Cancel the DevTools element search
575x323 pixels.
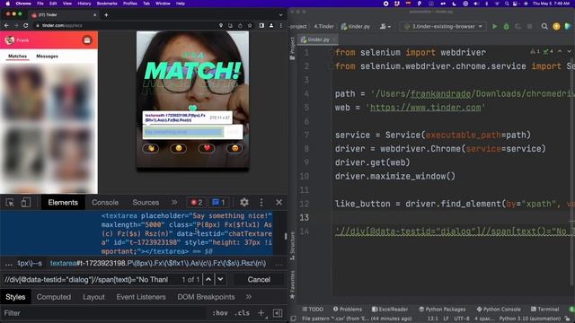[259, 279]
